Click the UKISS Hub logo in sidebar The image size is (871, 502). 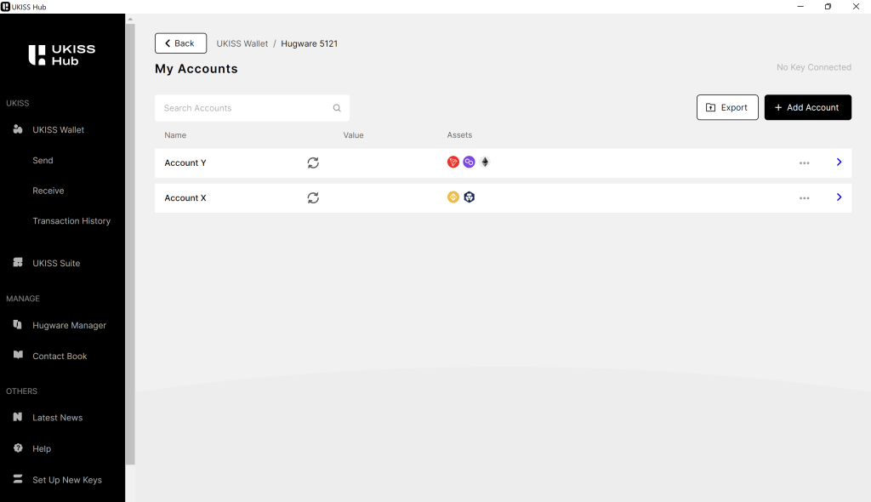coord(61,55)
